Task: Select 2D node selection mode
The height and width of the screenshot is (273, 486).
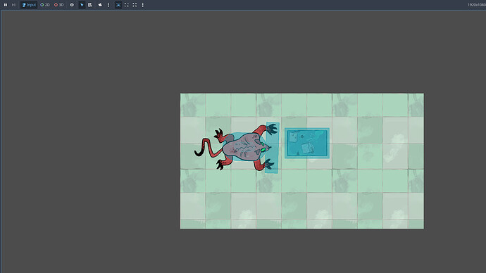Action: (45, 5)
